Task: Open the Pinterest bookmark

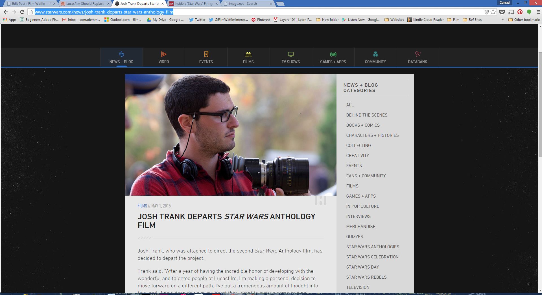Action: click(x=261, y=20)
